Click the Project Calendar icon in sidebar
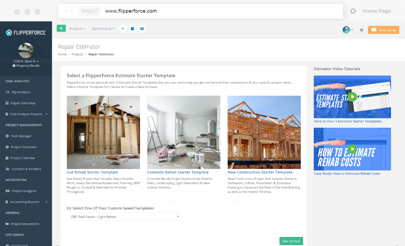This screenshot has height=246, width=405. (7, 158)
